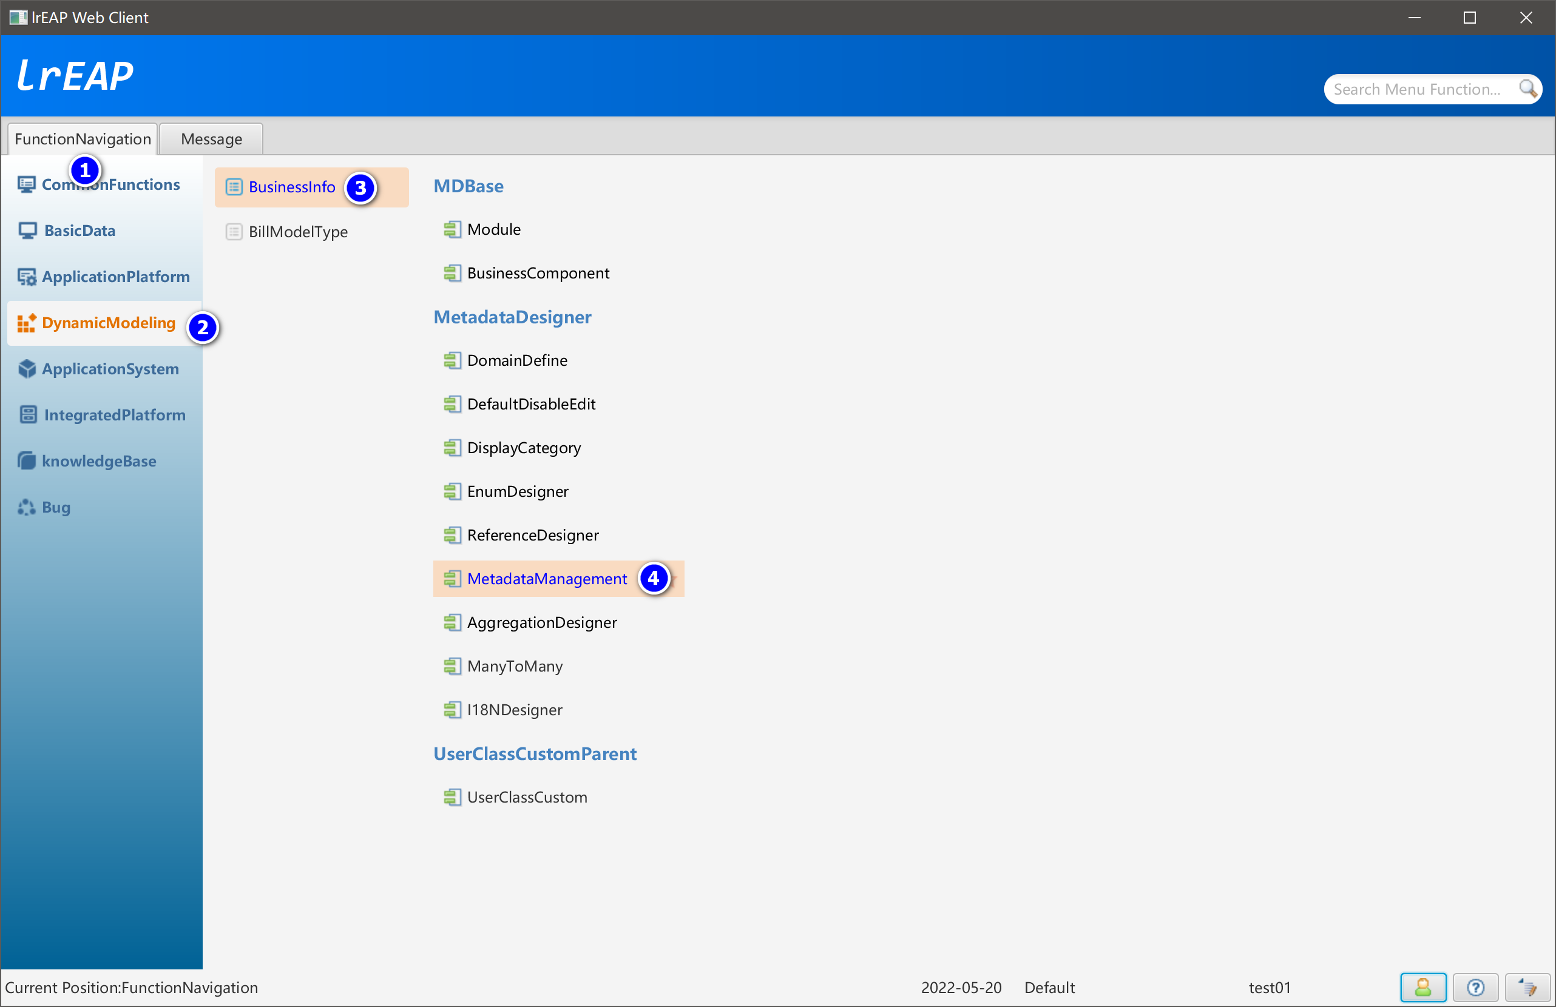This screenshot has width=1556, height=1007.
Task: Open DynamicModeling in the sidebar
Action: pos(104,323)
